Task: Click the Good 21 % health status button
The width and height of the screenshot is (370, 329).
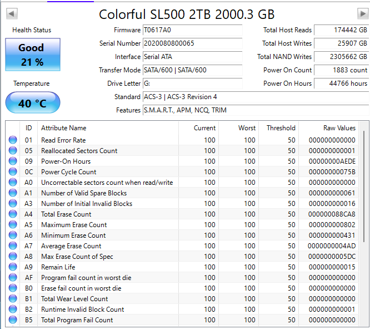Action: [33, 55]
